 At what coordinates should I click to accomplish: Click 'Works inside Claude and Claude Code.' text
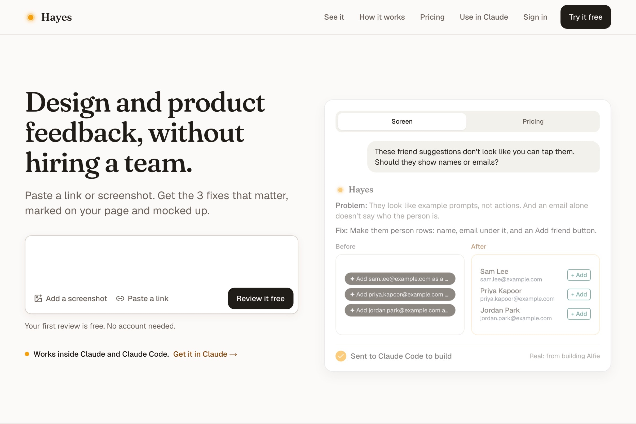click(101, 354)
